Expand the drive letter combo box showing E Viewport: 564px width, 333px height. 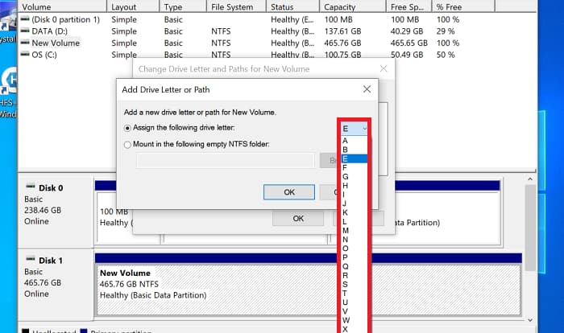pos(355,129)
